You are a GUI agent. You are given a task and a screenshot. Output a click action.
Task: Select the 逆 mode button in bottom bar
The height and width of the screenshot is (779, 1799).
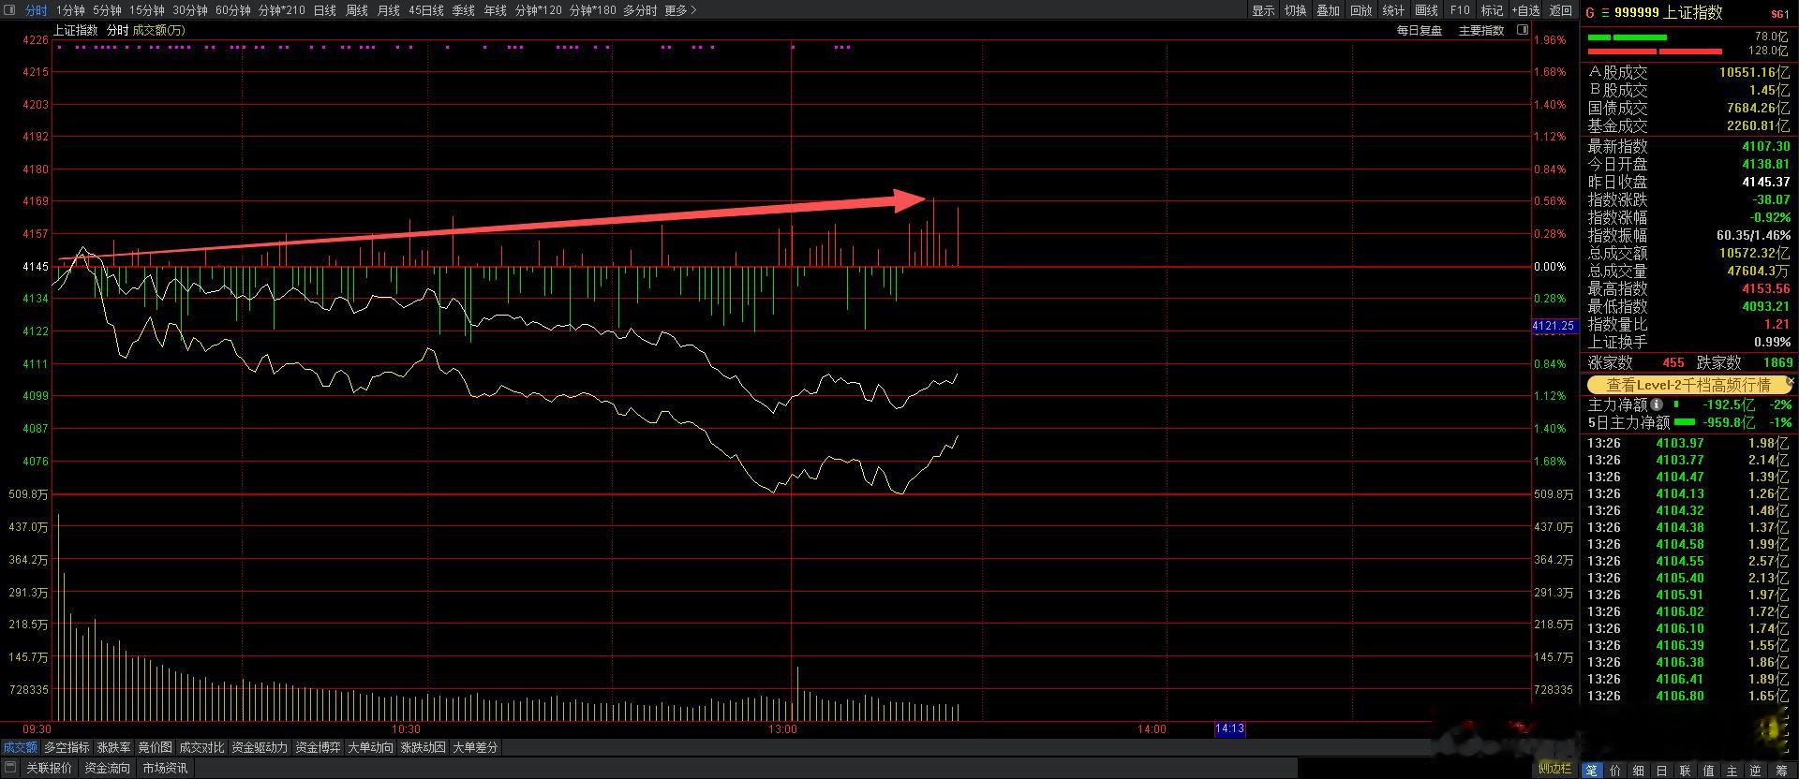[x=1755, y=771]
